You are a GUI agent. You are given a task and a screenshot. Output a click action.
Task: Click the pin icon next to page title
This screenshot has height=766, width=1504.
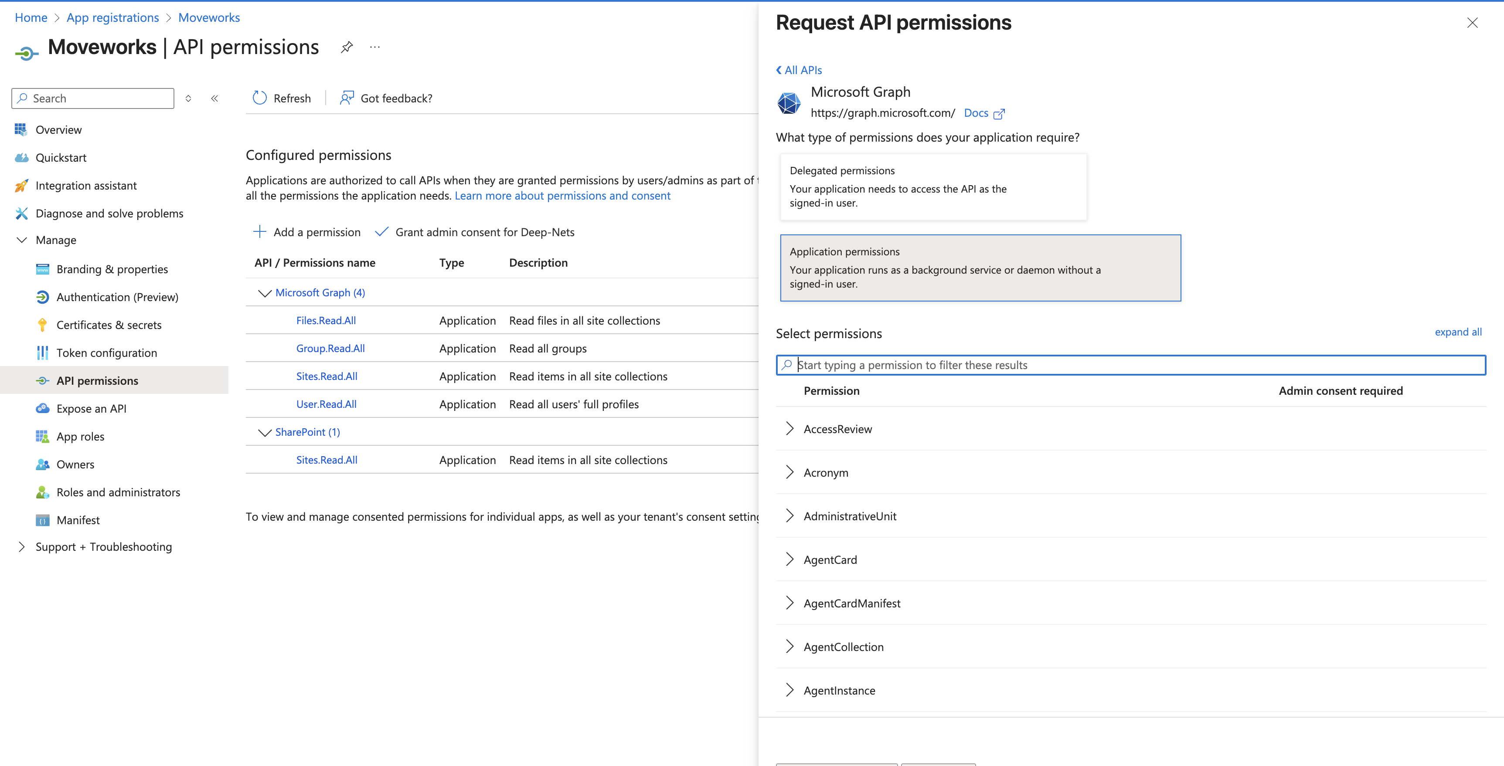click(347, 47)
